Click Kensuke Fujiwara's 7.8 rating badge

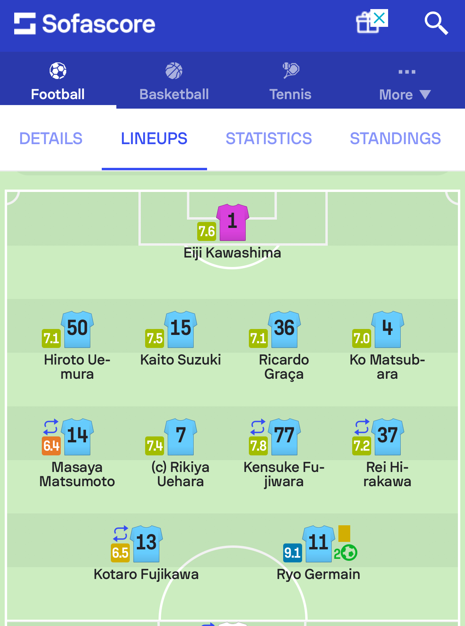(x=258, y=446)
